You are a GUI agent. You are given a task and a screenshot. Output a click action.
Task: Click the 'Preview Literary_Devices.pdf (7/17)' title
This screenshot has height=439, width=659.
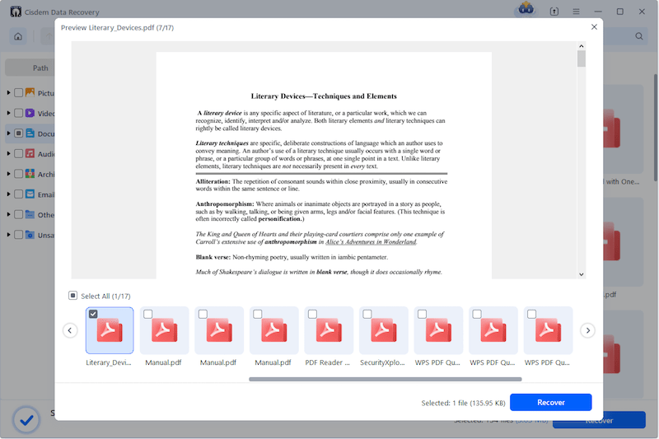pos(117,28)
